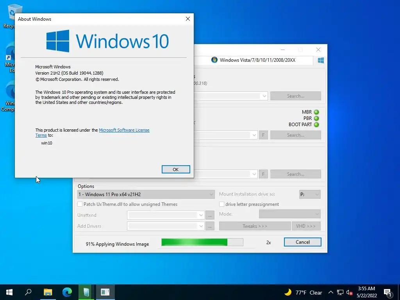The image size is (400, 300).
Task: Click the 2x speed indicator
Action: click(x=268, y=243)
